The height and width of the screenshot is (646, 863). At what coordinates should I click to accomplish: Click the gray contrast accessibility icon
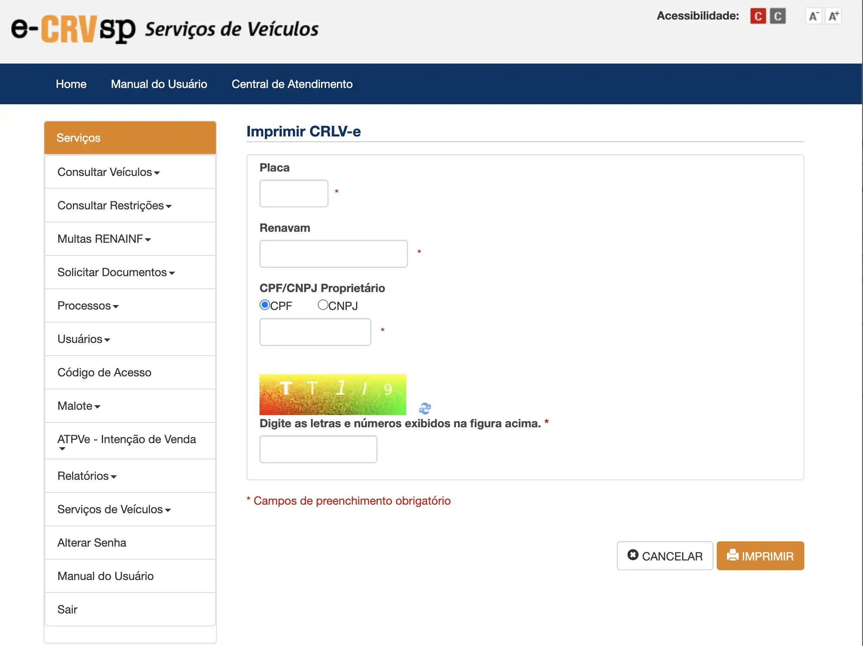tap(777, 16)
